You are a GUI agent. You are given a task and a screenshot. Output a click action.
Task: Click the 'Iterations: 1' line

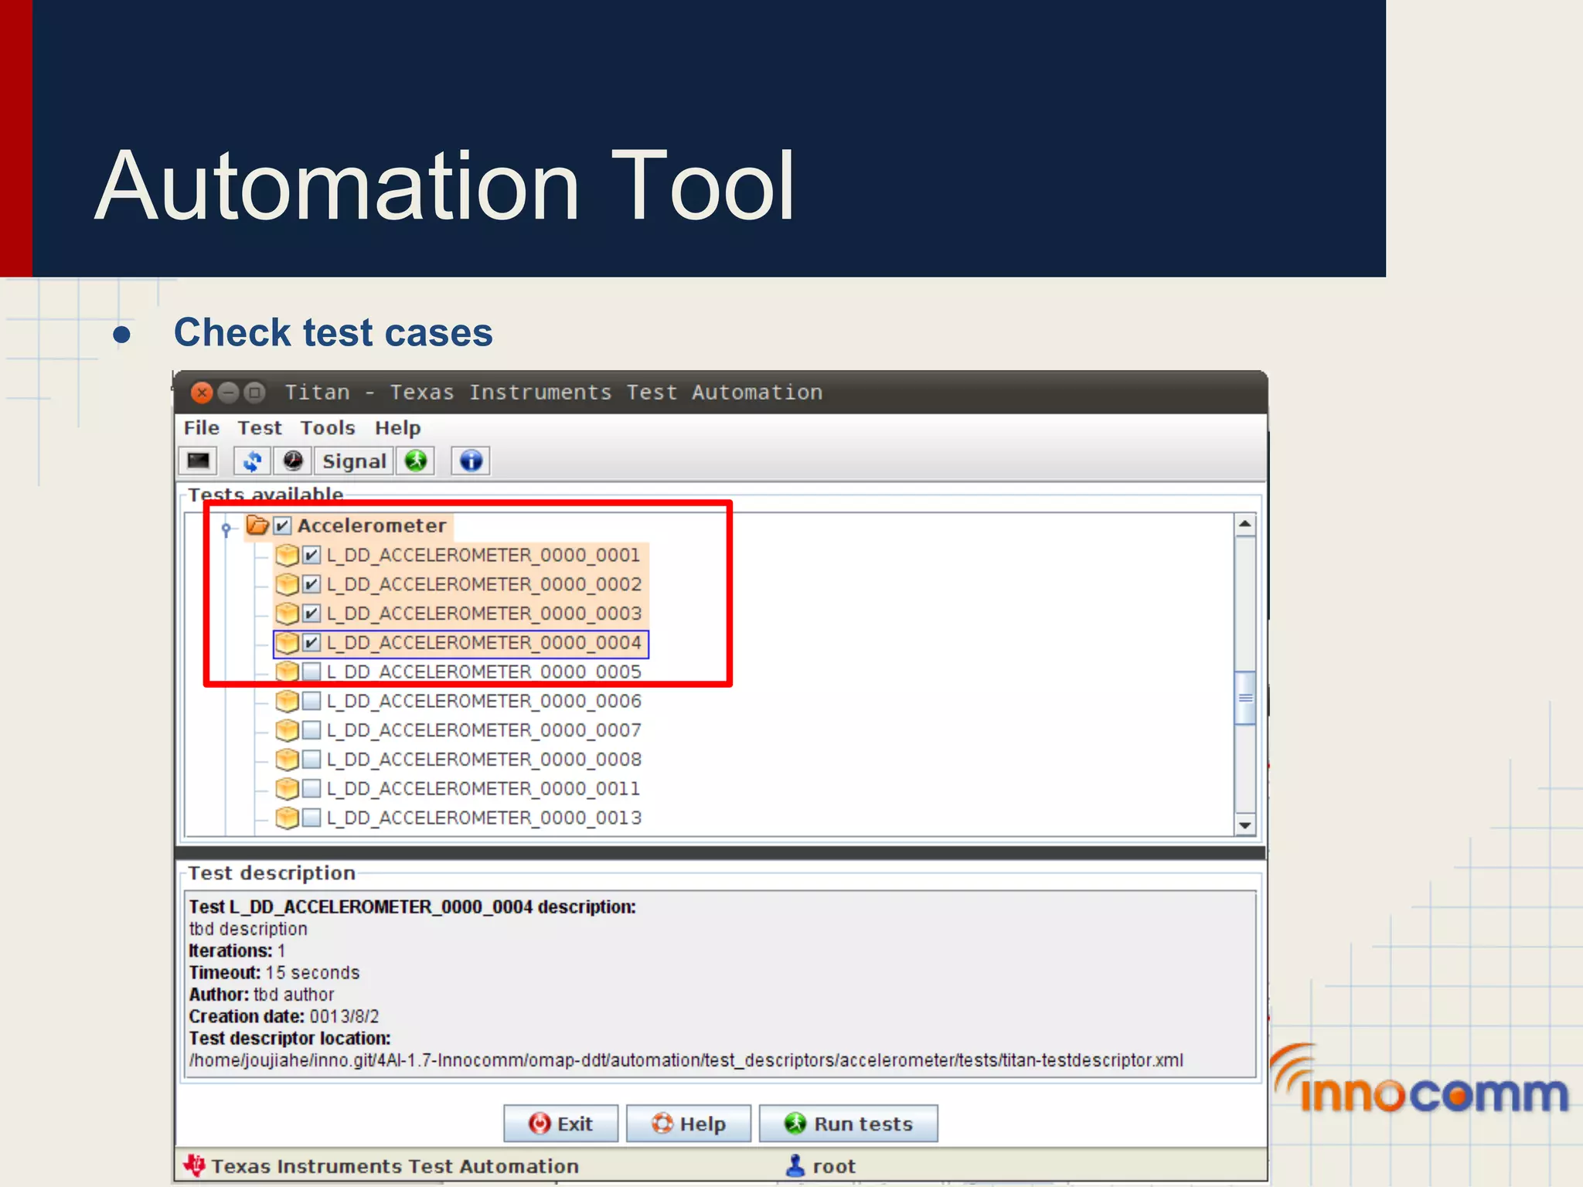(x=237, y=951)
